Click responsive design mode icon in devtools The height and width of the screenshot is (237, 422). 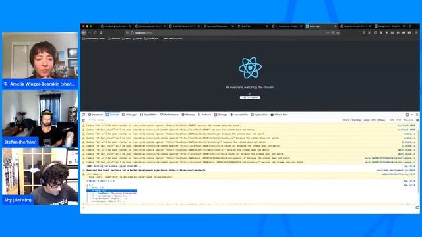tap(407, 115)
